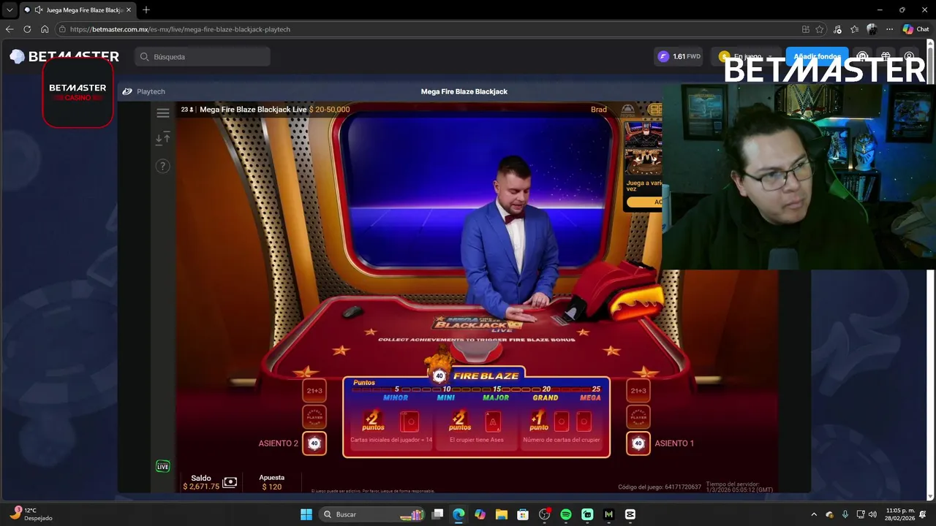Screen dimensions: 936x526
Task: Show hidden system tray icons
Action: click(814, 514)
